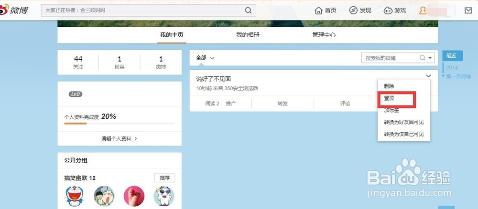Click the Lv.0 level badge
The height and width of the screenshot is (209, 478).
[76, 94]
